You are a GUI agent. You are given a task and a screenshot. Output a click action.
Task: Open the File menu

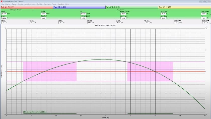[x=3, y=4]
